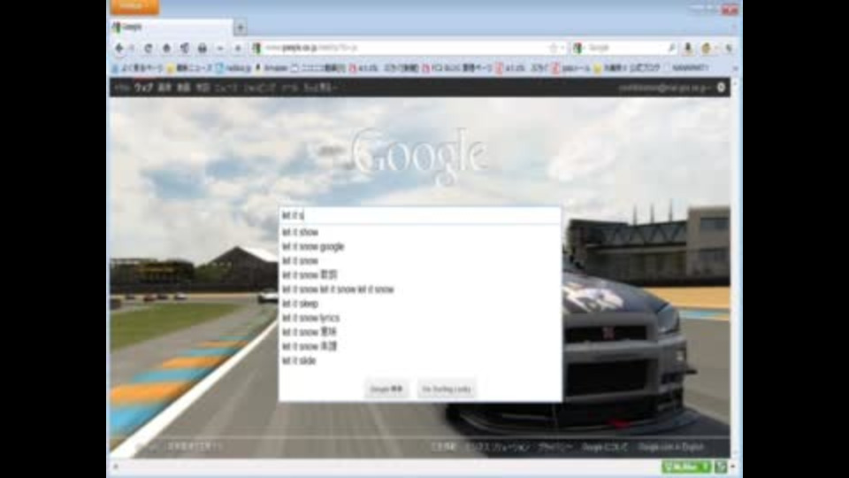Viewport: 849px width, 478px height.
Task: Click the magnifier in the search box
Action: tap(671, 48)
